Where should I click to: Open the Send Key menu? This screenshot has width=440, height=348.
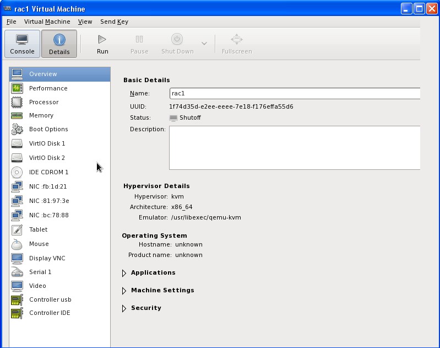pos(114,22)
